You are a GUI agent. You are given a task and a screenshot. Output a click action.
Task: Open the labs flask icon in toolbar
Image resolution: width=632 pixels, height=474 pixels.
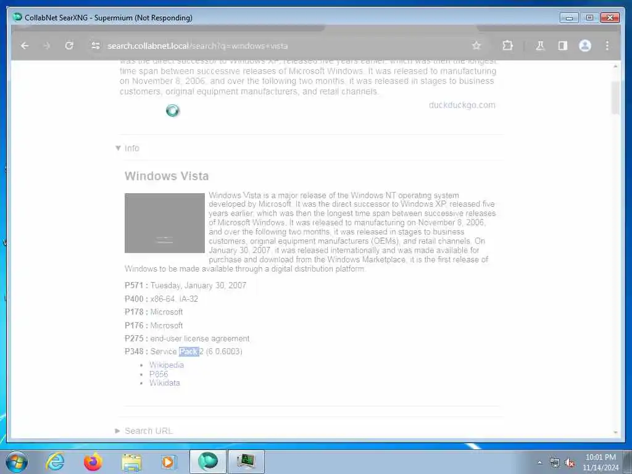pyautogui.click(x=540, y=46)
